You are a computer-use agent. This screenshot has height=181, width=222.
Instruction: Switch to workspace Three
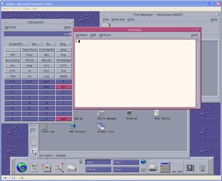(98, 169)
